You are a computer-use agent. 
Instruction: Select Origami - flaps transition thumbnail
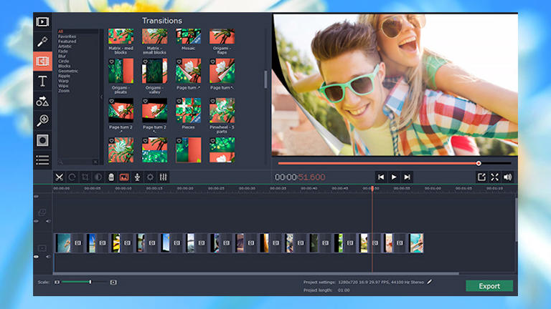[x=222, y=36]
